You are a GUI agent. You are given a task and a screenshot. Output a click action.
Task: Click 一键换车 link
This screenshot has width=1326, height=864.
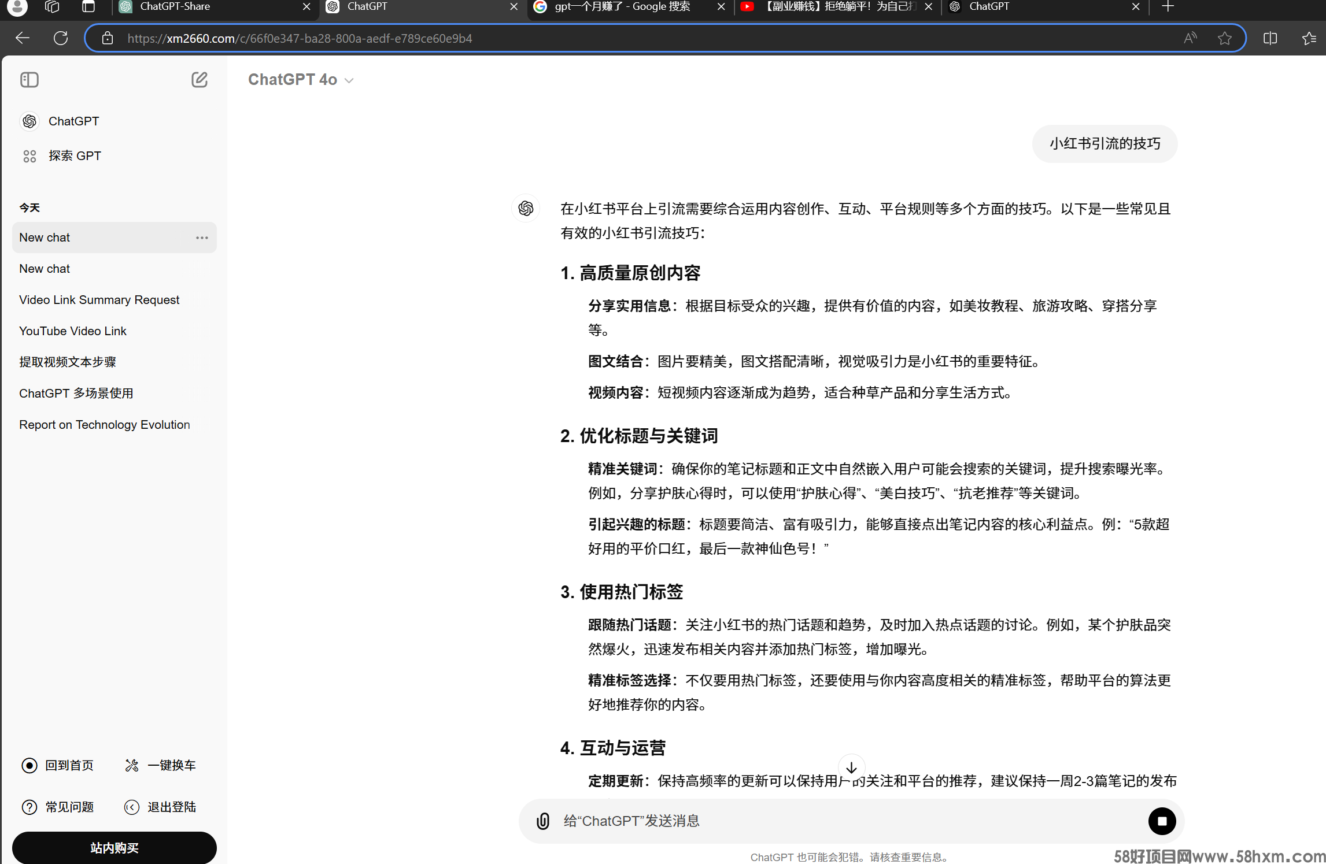coord(161,765)
